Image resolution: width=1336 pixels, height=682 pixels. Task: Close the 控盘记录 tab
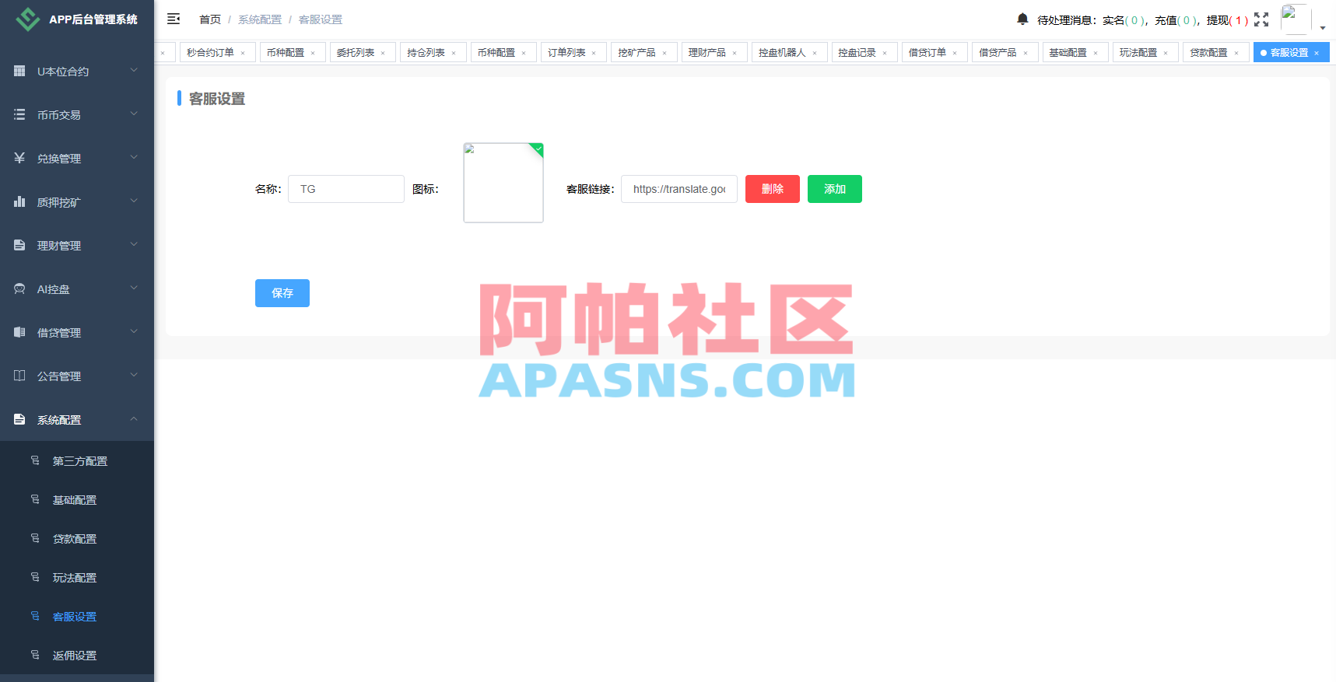pyautogui.click(x=885, y=53)
